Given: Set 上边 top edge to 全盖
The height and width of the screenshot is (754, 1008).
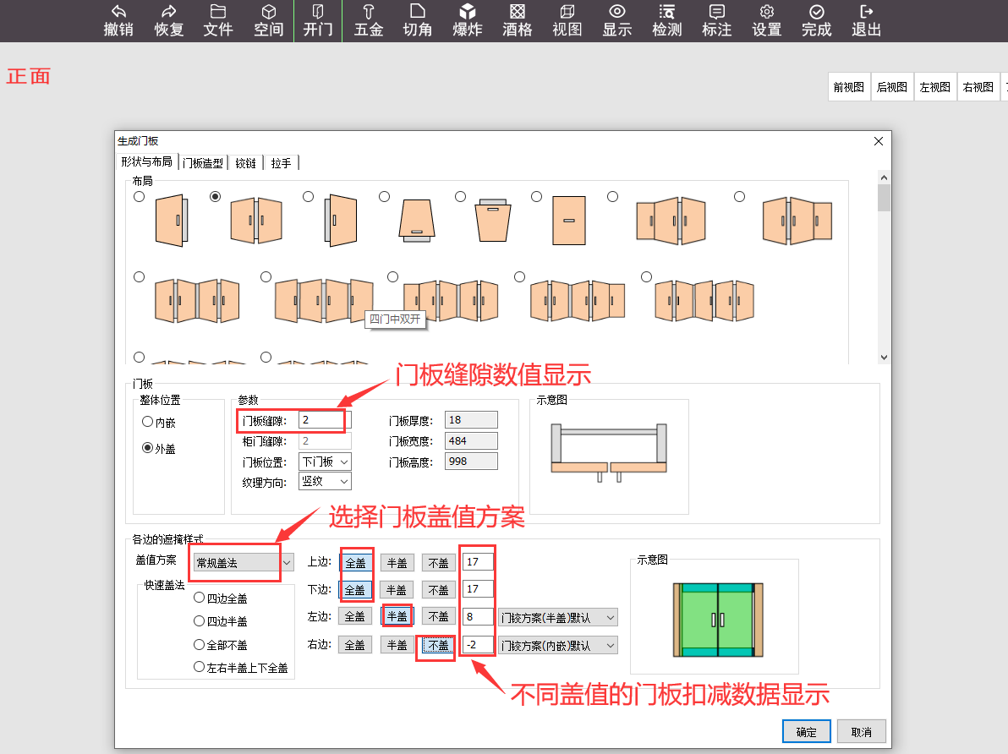Looking at the screenshot, I should click(355, 562).
